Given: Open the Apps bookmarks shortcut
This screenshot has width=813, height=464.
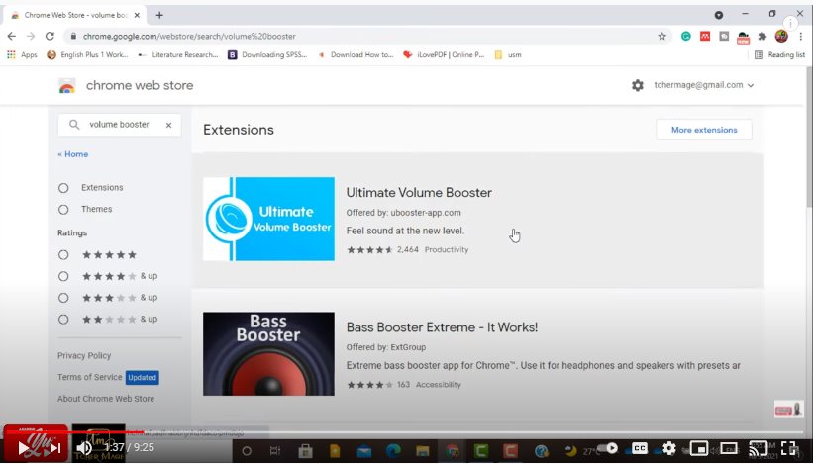Looking at the screenshot, I should (22, 54).
